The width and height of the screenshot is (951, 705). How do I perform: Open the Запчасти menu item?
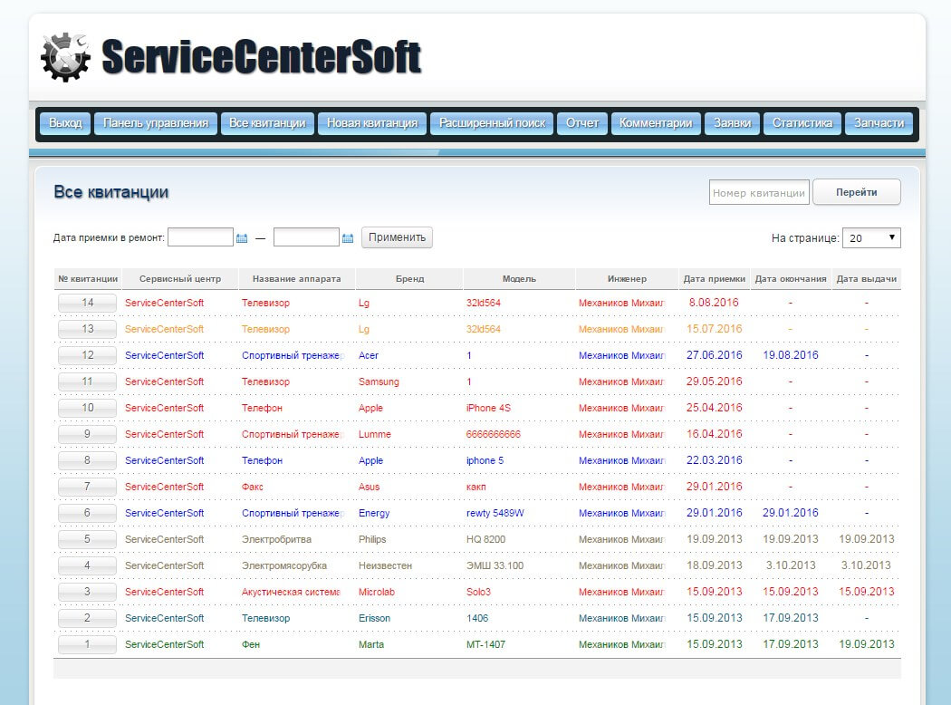879,123
